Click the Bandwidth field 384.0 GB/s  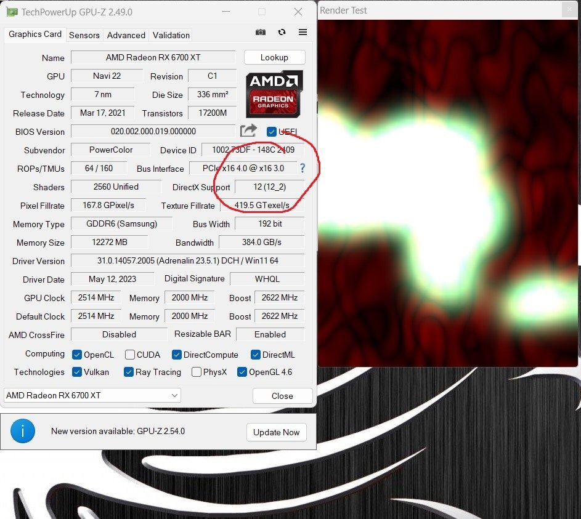click(x=262, y=243)
